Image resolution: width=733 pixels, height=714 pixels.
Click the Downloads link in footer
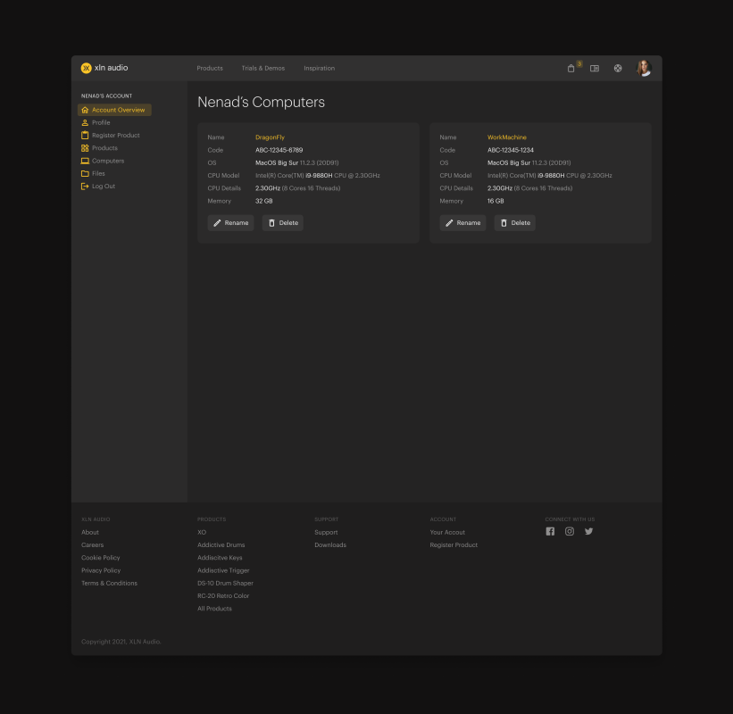(x=330, y=545)
